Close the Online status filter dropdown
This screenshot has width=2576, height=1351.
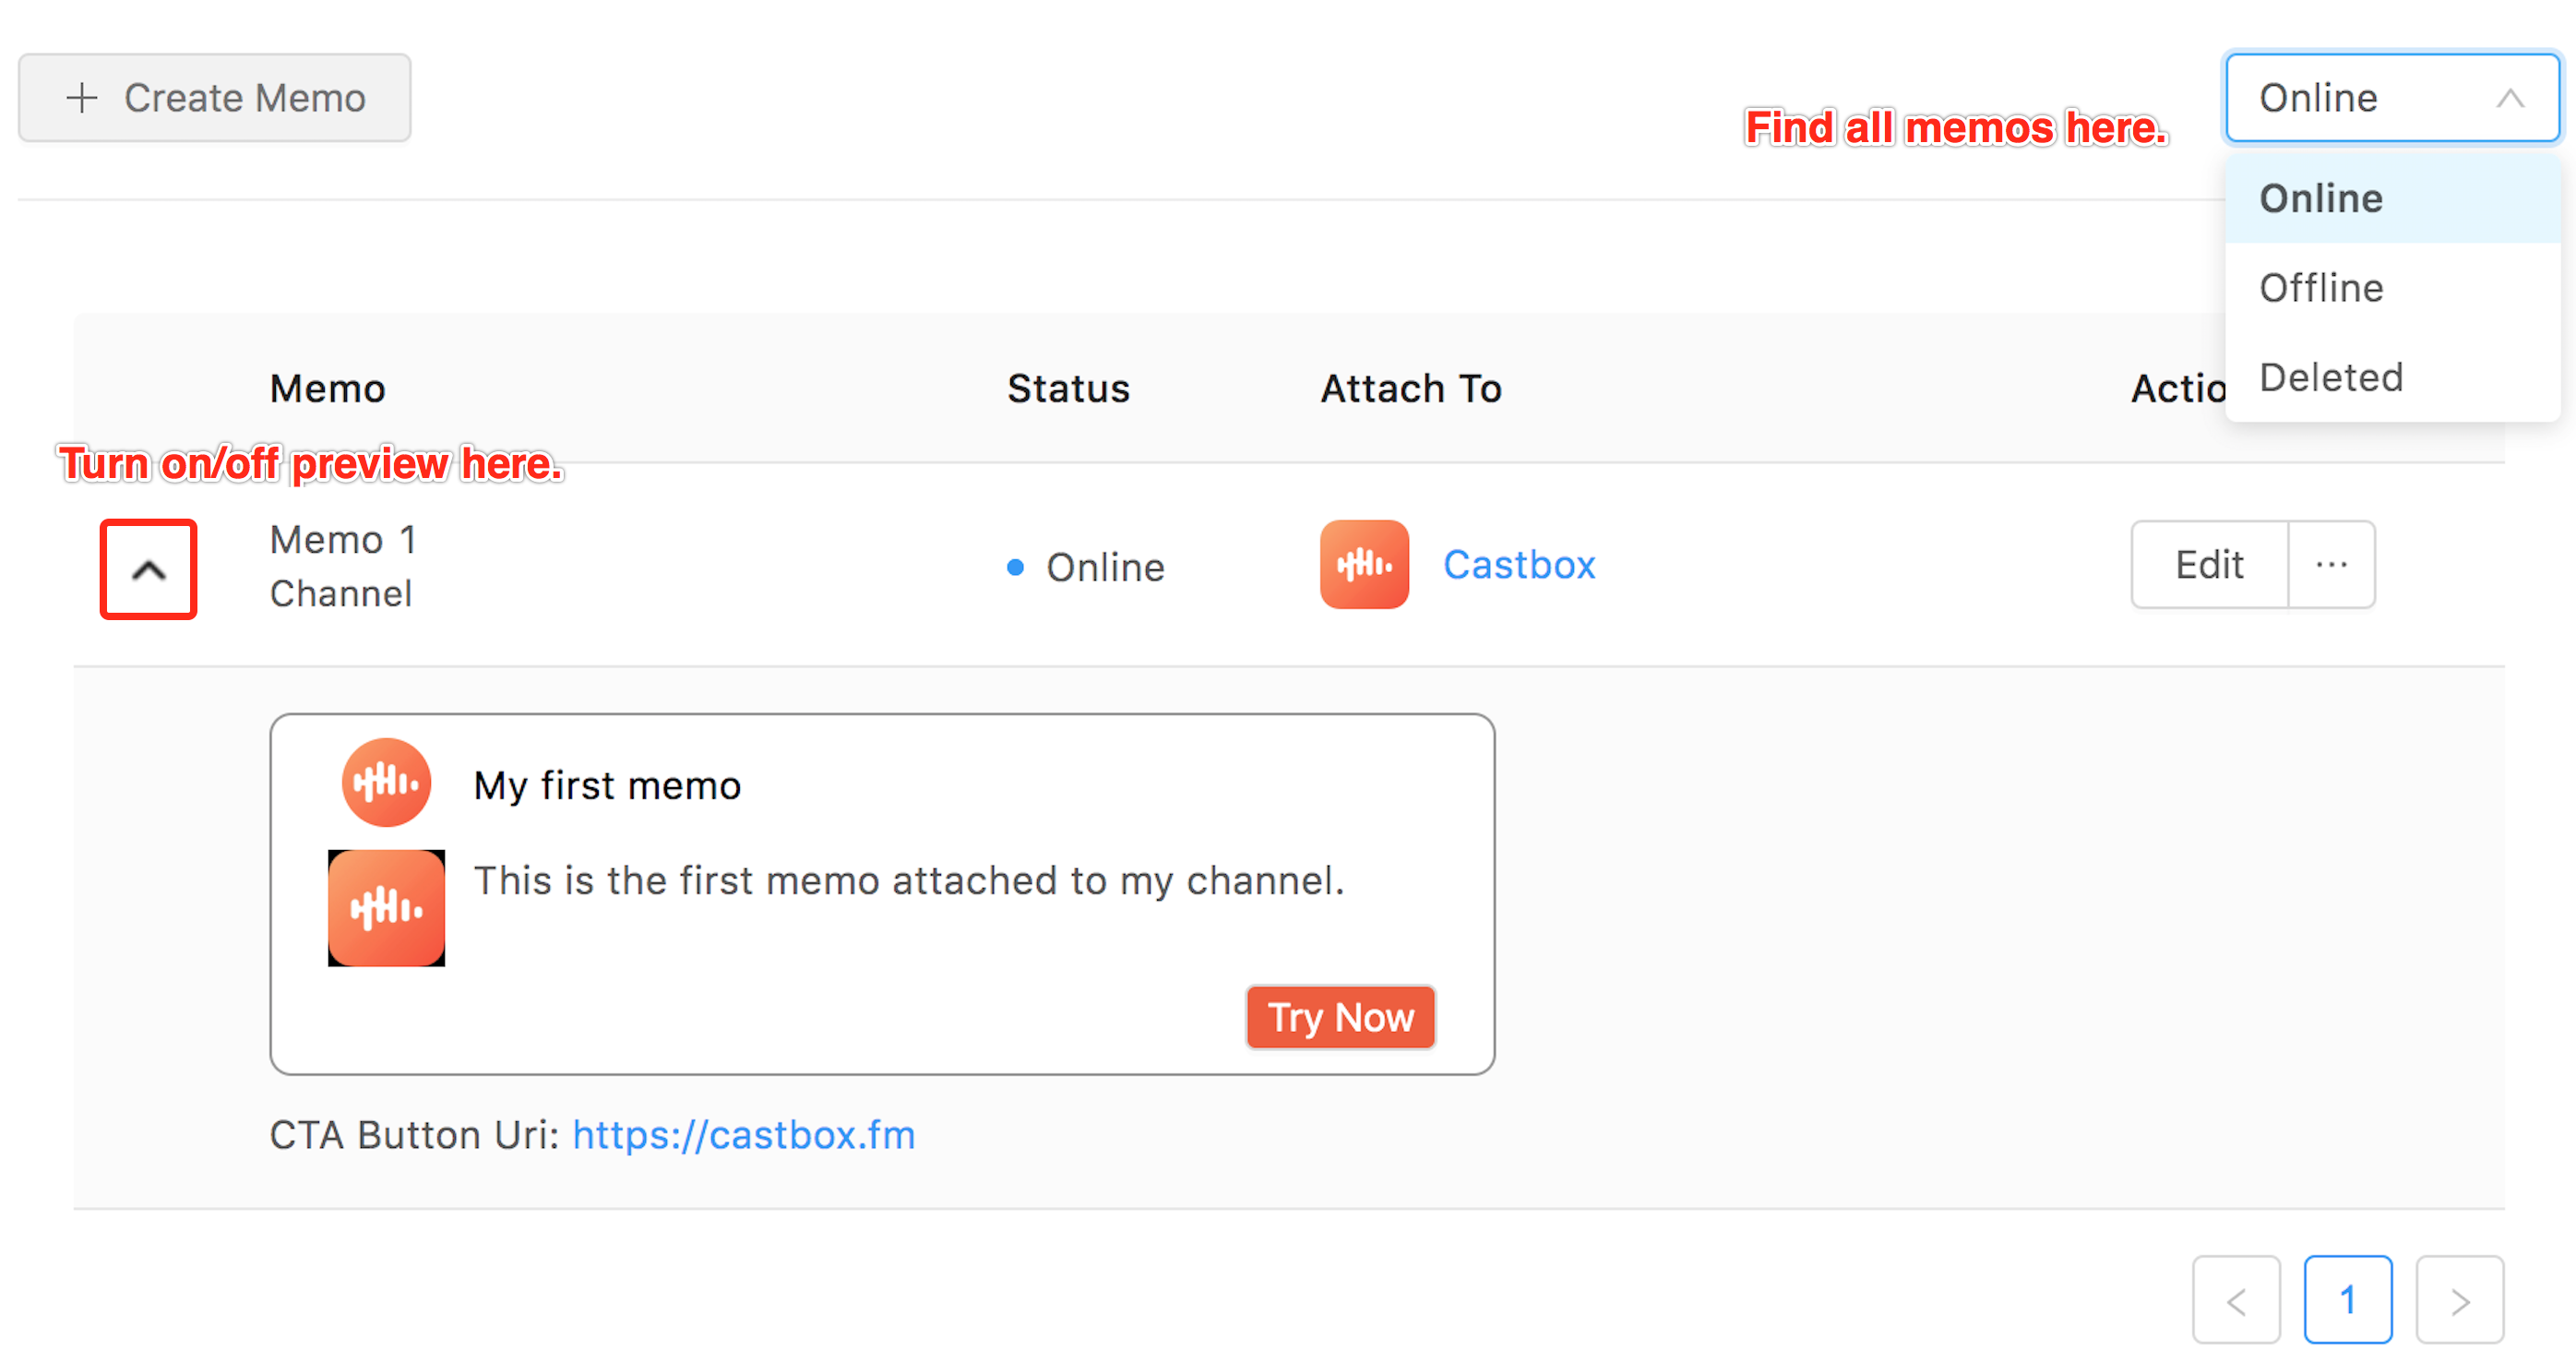pos(2391,98)
